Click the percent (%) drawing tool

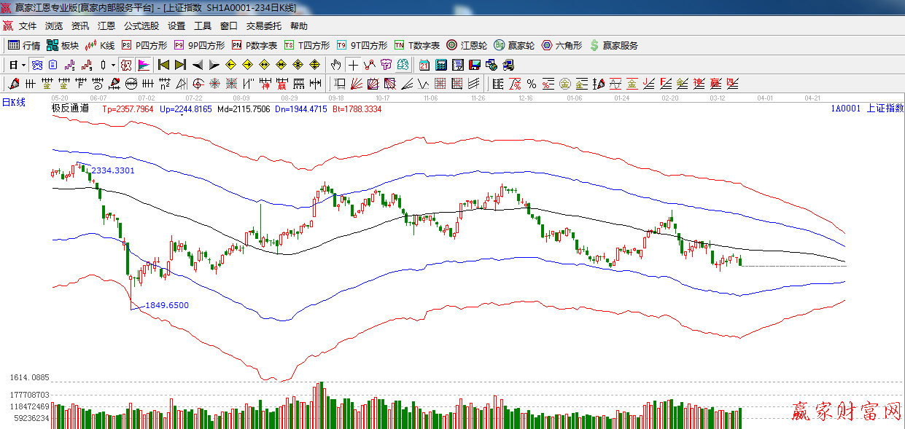click(x=531, y=84)
